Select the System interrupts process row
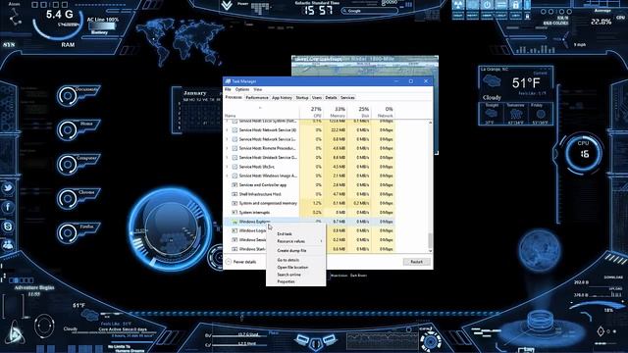 click(x=310, y=213)
